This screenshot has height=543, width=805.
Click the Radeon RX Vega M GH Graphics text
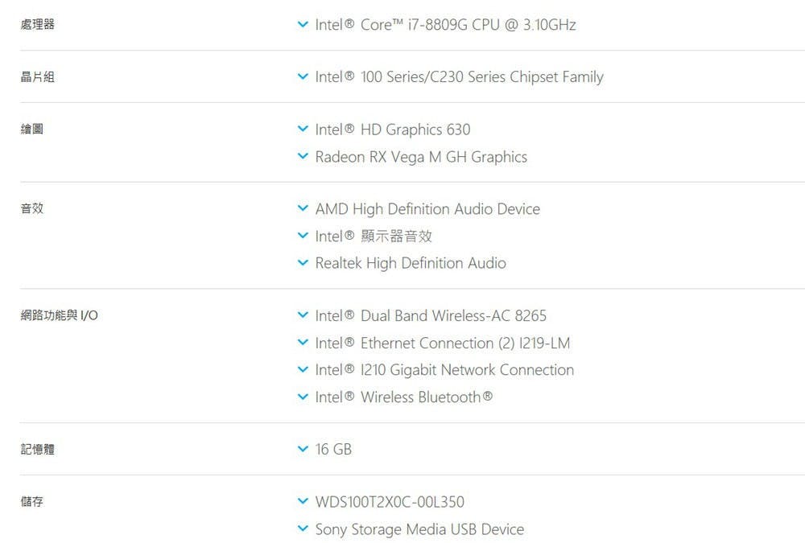point(421,157)
